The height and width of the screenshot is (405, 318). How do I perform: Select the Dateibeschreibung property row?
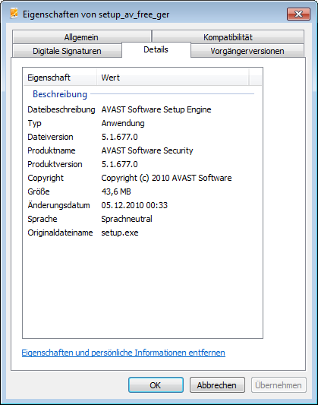(143, 109)
